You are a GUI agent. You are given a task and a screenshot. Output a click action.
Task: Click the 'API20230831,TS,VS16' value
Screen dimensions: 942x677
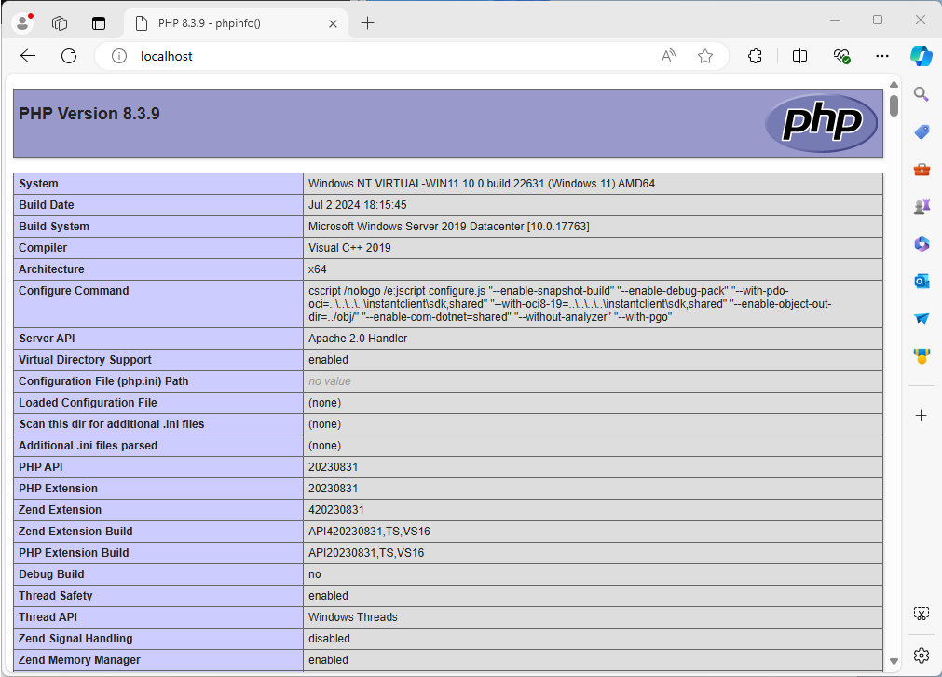coord(366,553)
